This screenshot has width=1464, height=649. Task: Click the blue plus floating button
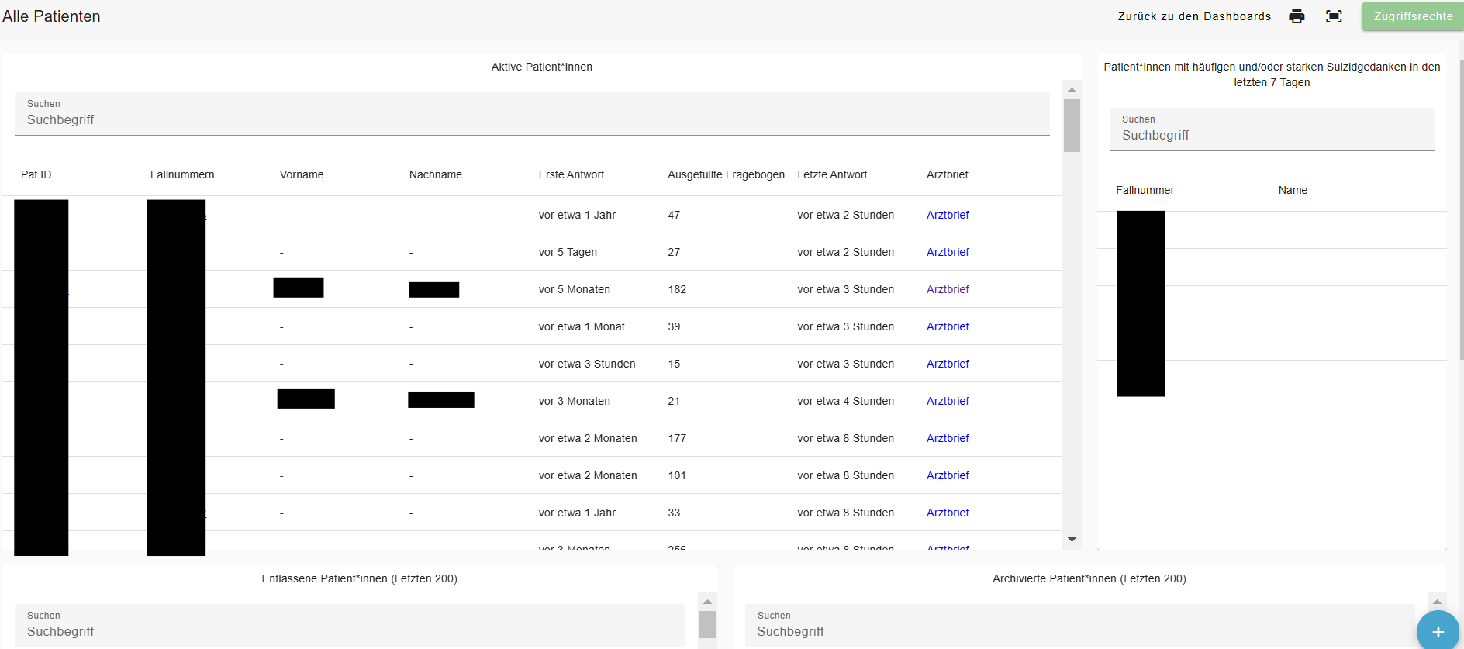[1438, 631]
